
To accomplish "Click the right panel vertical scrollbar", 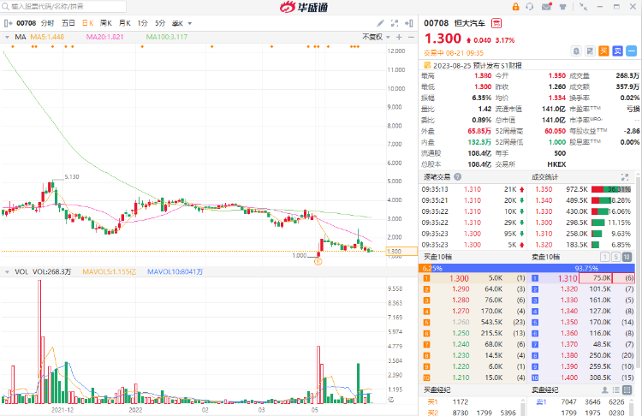I will (638, 274).
